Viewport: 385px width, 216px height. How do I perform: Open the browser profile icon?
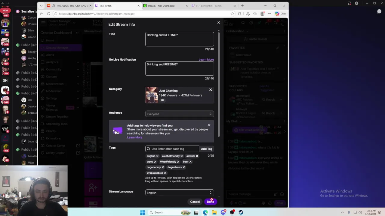[262, 13]
